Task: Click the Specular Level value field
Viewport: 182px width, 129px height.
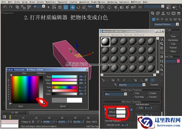Action: tap(124, 125)
